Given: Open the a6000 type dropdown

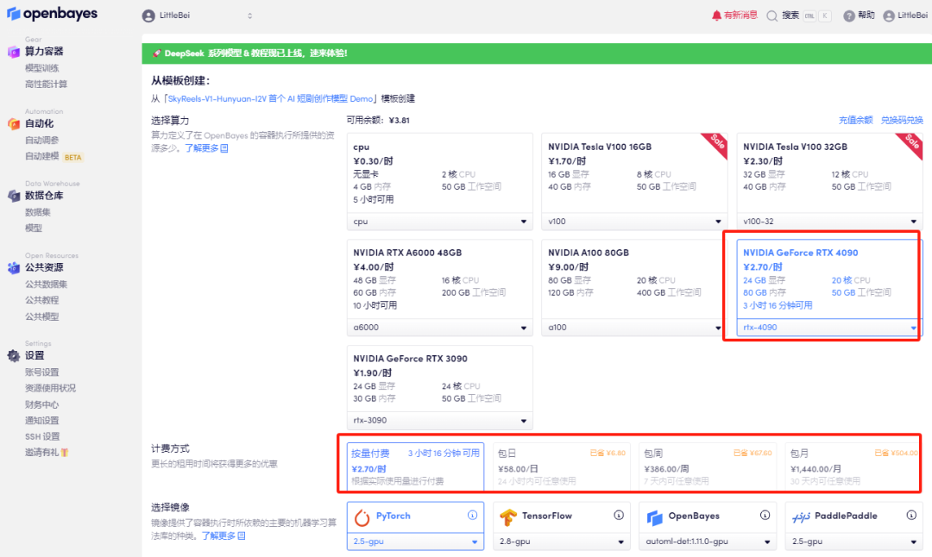Looking at the screenshot, I should pos(439,328).
